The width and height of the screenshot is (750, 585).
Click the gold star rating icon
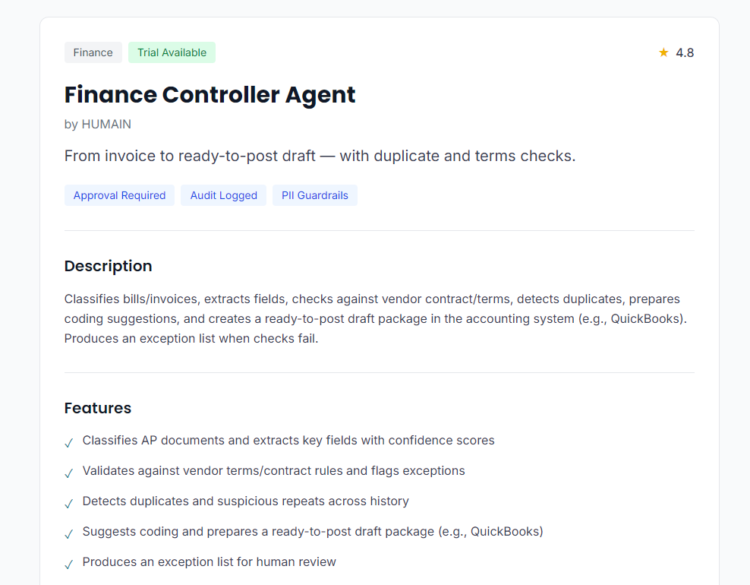tap(663, 52)
